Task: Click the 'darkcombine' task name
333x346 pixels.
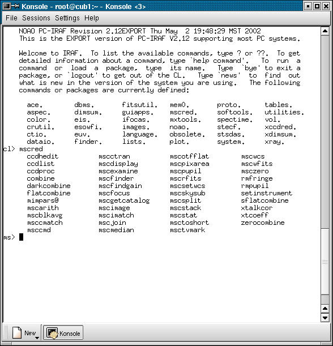Action: pyautogui.click(x=49, y=186)
